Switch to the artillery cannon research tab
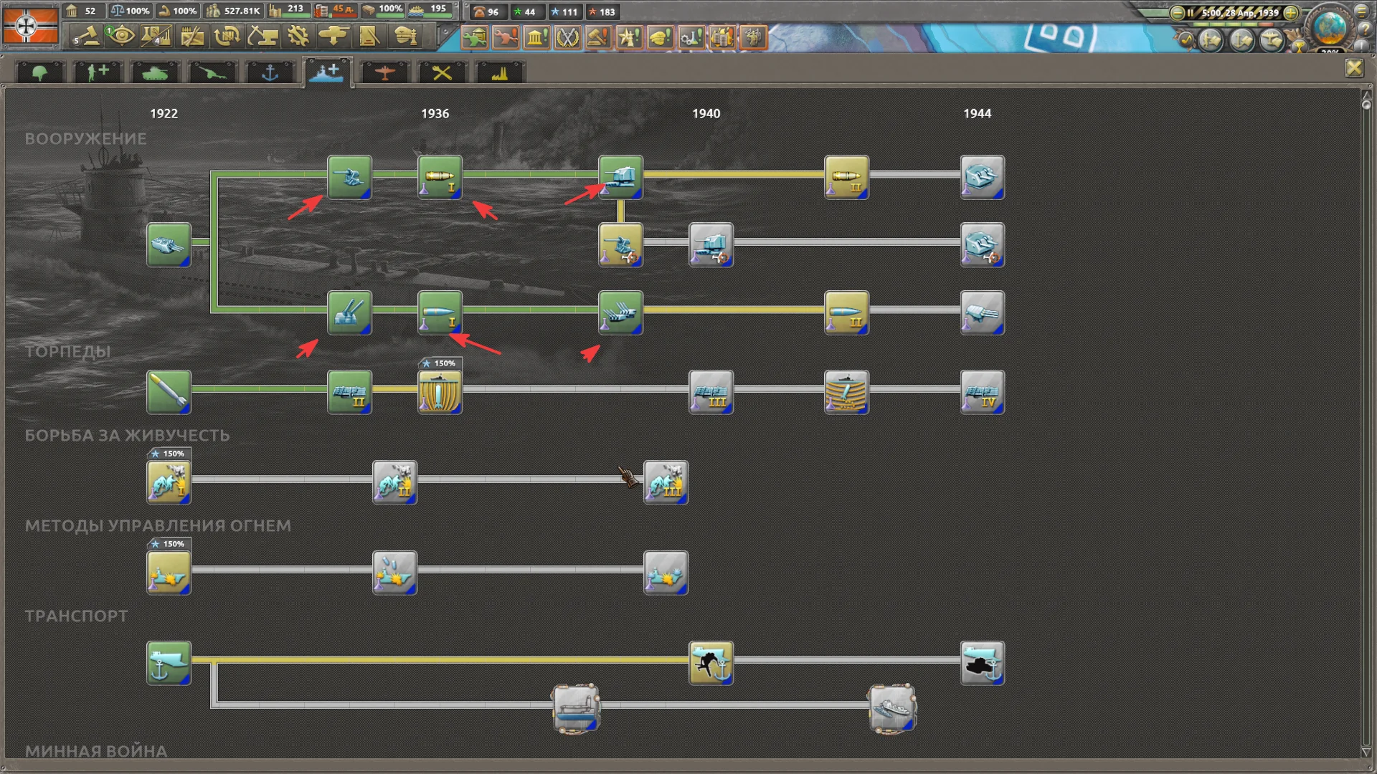Image resolution: width=1377 pixels, height=774 pixels. 212,72
